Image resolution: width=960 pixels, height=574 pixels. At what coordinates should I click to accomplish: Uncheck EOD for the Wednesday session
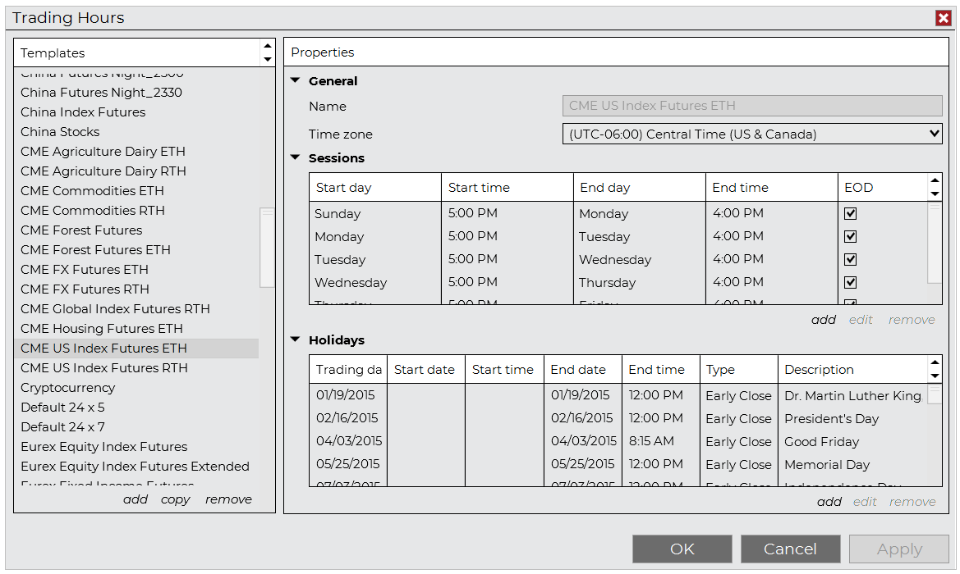point(851,282)
